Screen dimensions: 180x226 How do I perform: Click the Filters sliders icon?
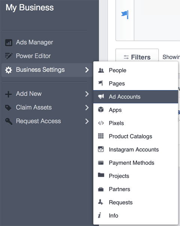tap(126, 57)
